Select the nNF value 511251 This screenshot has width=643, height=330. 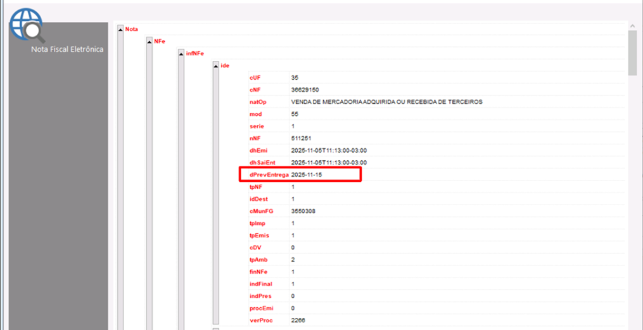point(301,138)
